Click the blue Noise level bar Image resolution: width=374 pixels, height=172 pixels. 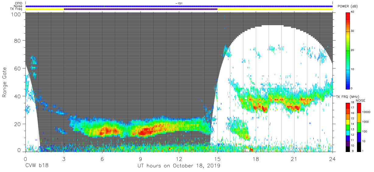(x=179, y=6)
